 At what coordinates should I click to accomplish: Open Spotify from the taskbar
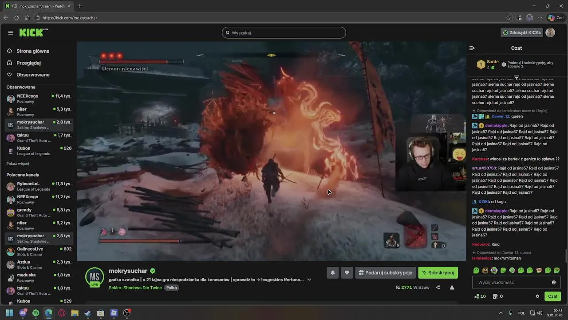[x=36, y=313]
